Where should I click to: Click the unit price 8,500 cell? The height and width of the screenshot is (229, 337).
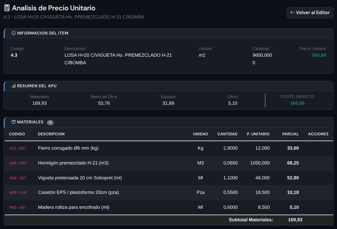264,207
